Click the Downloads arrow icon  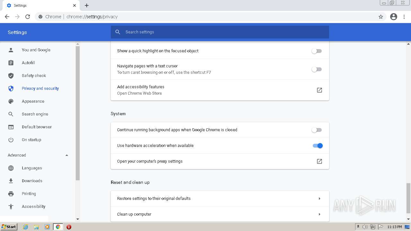click(x=11, y=181)
